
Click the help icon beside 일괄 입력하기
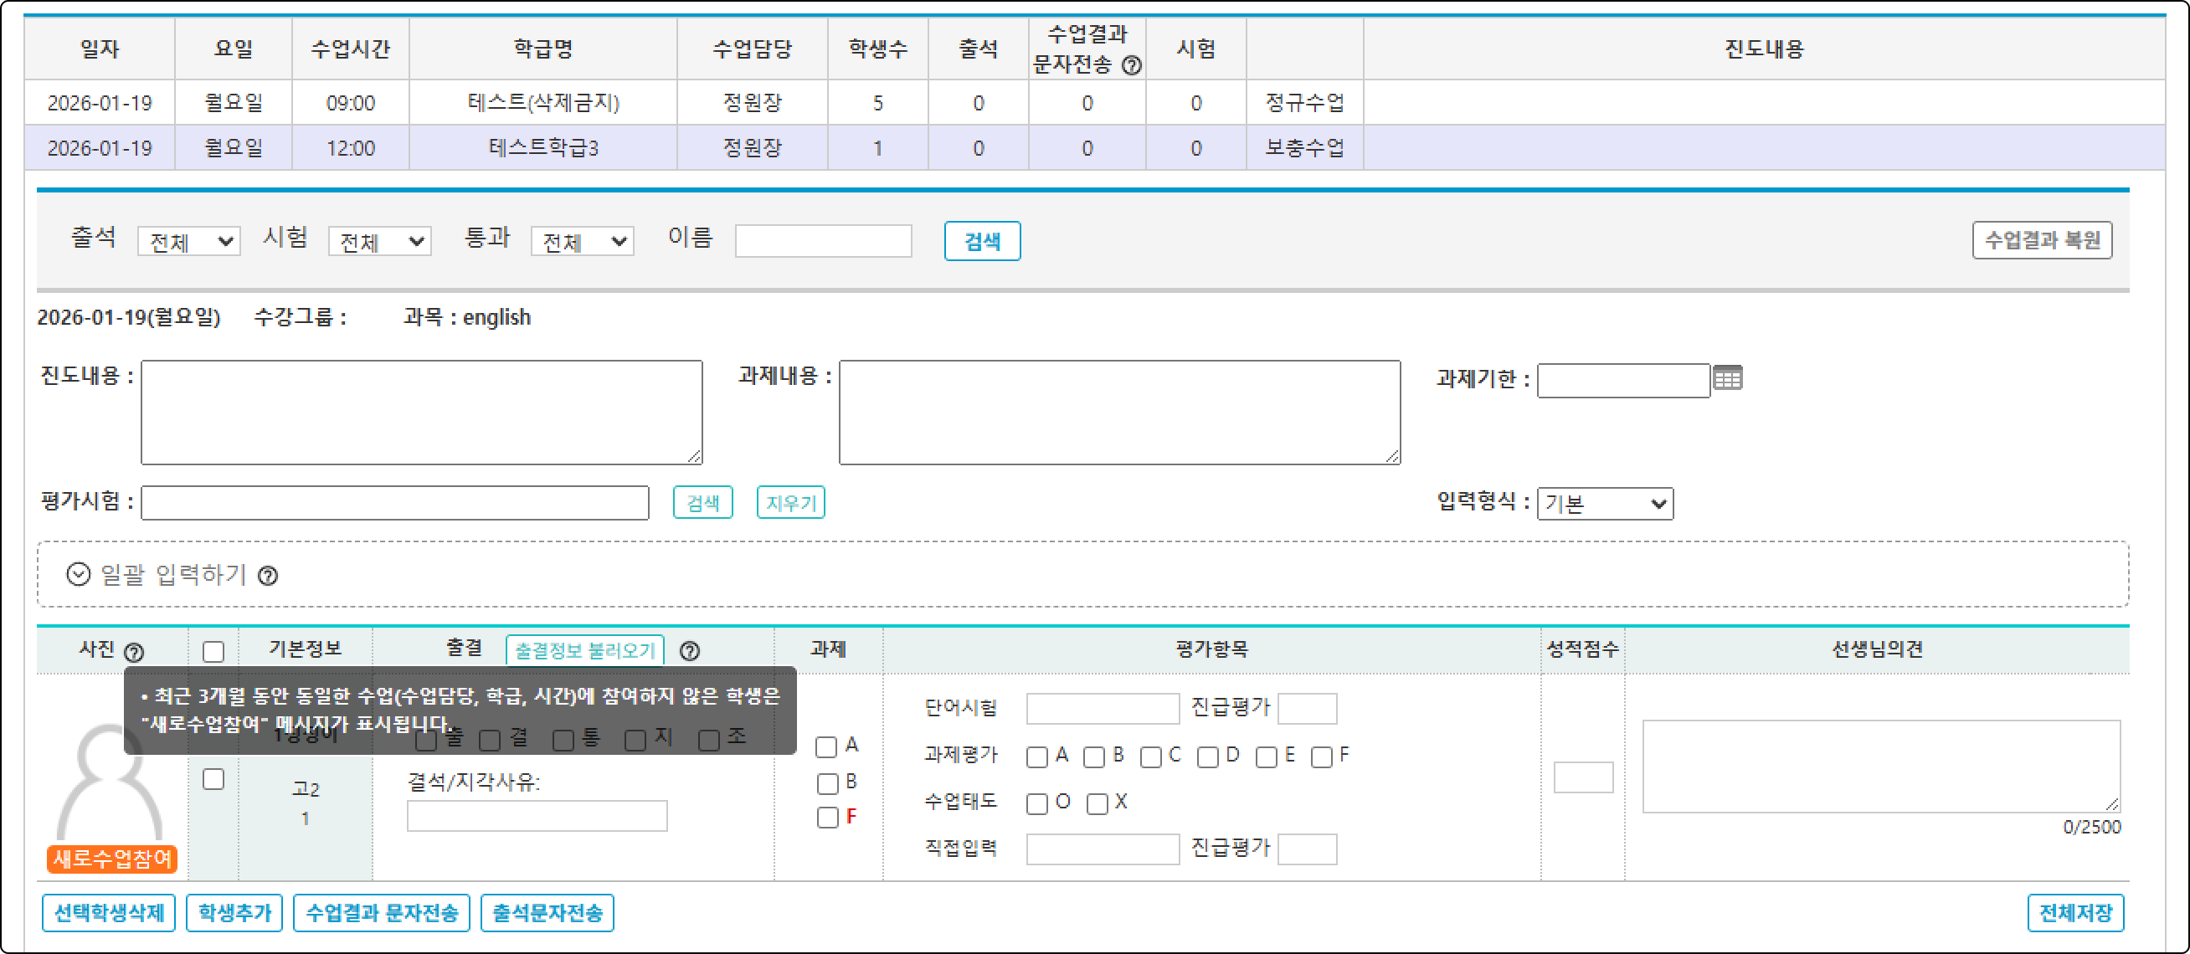click(268, 576)
